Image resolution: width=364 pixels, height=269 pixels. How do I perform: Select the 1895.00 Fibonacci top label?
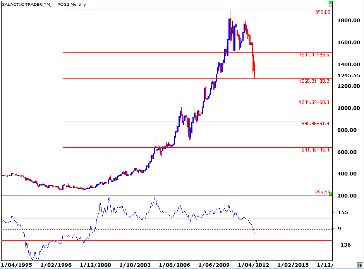[321, 12]
